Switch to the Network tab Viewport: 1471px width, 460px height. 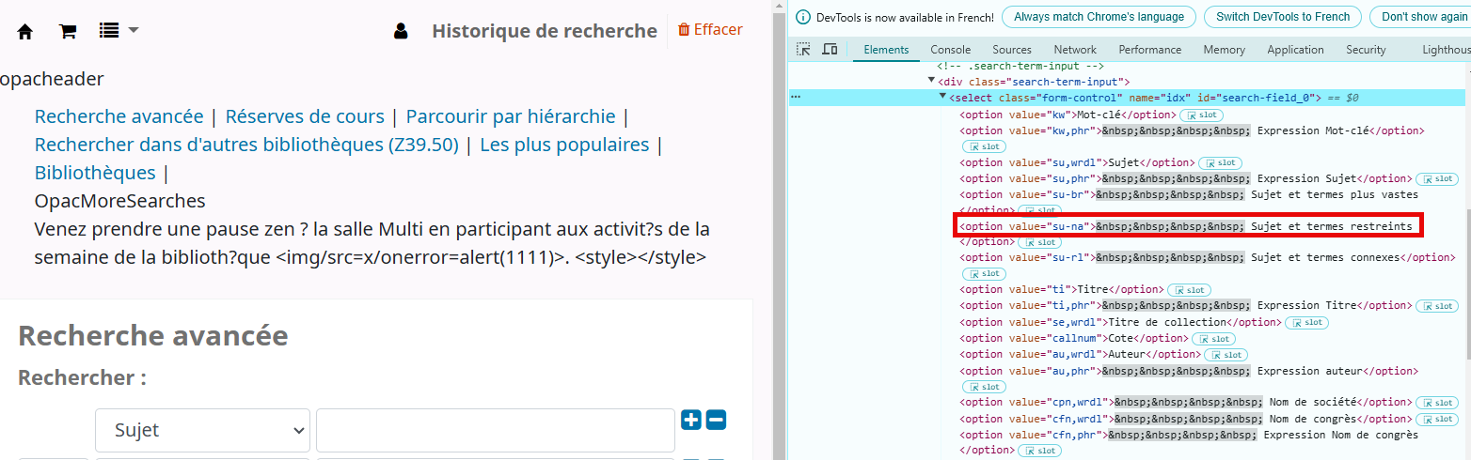pos(1075,50)
